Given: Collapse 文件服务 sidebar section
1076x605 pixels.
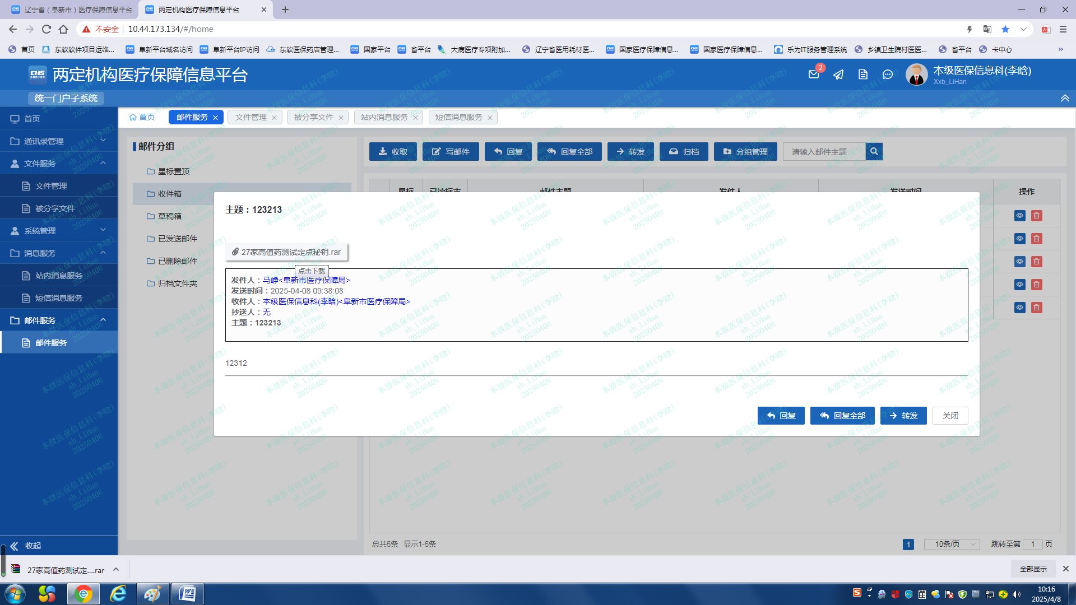Looking at the screenshot, I should tap(59, 163).
